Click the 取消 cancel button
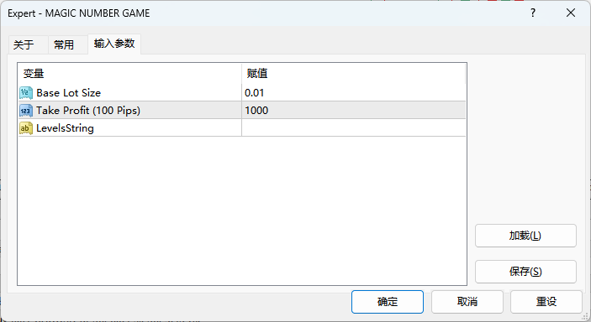Viewport: 591px width, 322px height. click(x=467, y=302)
